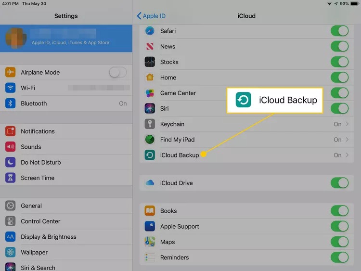Tap the Airplane Mode icon

(11, 72)
